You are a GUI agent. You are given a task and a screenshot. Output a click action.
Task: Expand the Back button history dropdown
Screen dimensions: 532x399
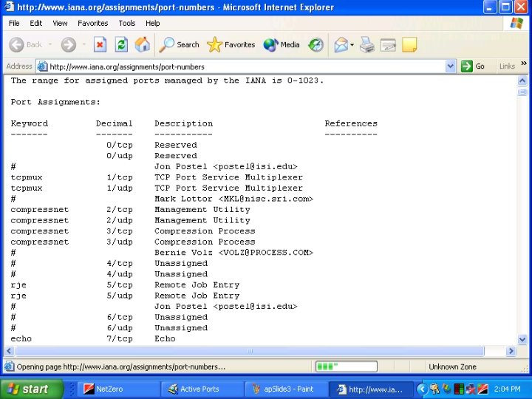point(50,44)
